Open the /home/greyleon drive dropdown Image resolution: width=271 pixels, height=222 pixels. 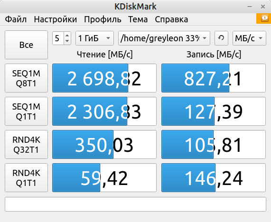pyautogui.click(x=164, y=38)
